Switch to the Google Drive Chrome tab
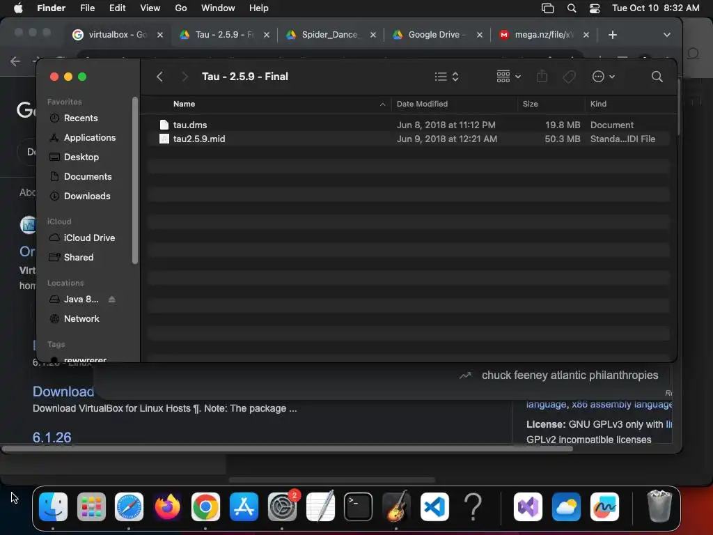This screenshot has height=535, width=713. click(437, 35)
